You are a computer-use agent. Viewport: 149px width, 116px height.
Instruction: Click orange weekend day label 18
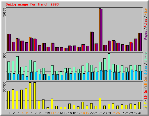pyautogui.click(x=83, y=113)
